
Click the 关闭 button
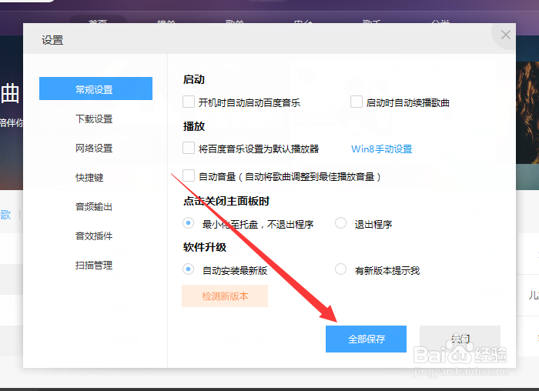[x=460, y=339]
